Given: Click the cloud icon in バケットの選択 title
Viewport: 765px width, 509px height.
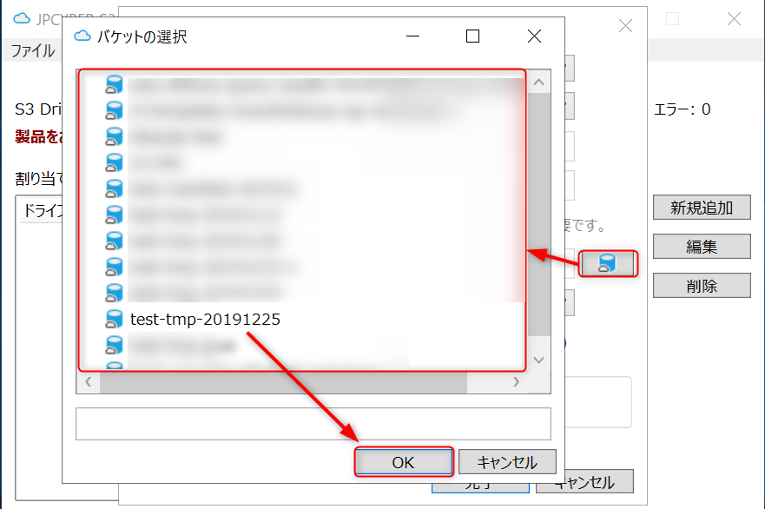Looking at the screenshot, I should [x=82, y=36].
